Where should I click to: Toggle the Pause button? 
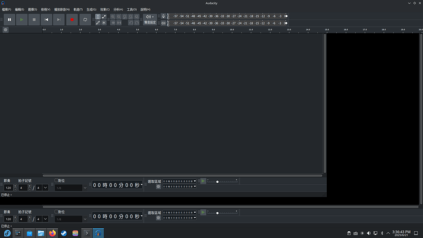point(9,20)
